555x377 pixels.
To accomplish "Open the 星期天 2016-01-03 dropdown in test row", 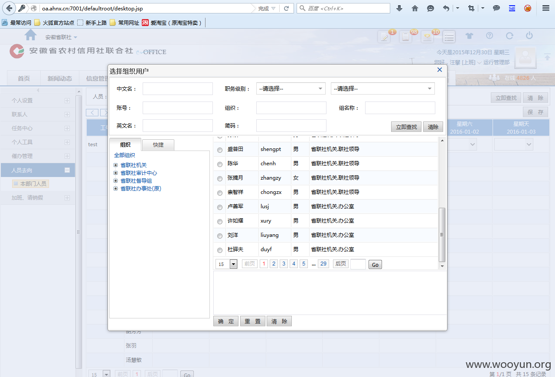I will [514, 144].
